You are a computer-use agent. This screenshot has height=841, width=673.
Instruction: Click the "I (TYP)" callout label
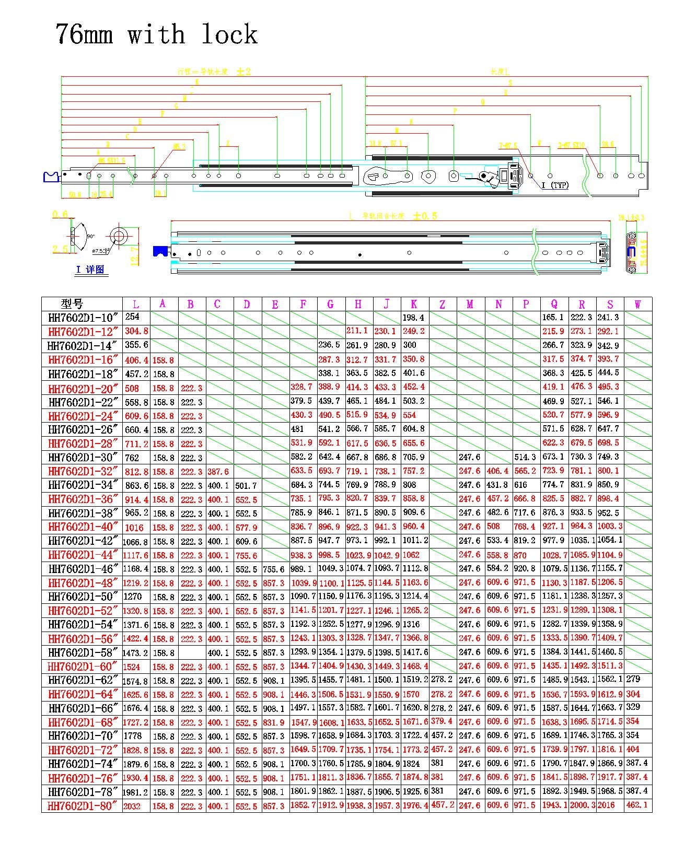[x=555, y=185]
